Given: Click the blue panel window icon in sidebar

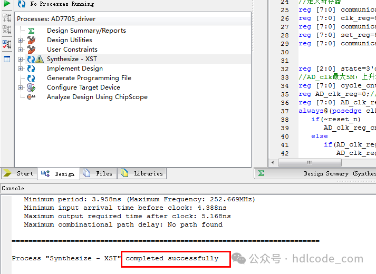Looking at the screenshot, I should pyautogui.click(x=7, y=59).
